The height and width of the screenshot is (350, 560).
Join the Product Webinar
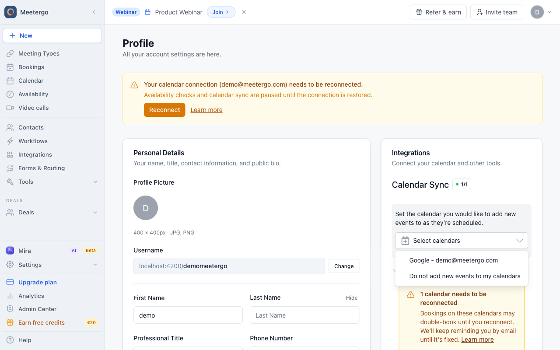(x=221, y=12)
